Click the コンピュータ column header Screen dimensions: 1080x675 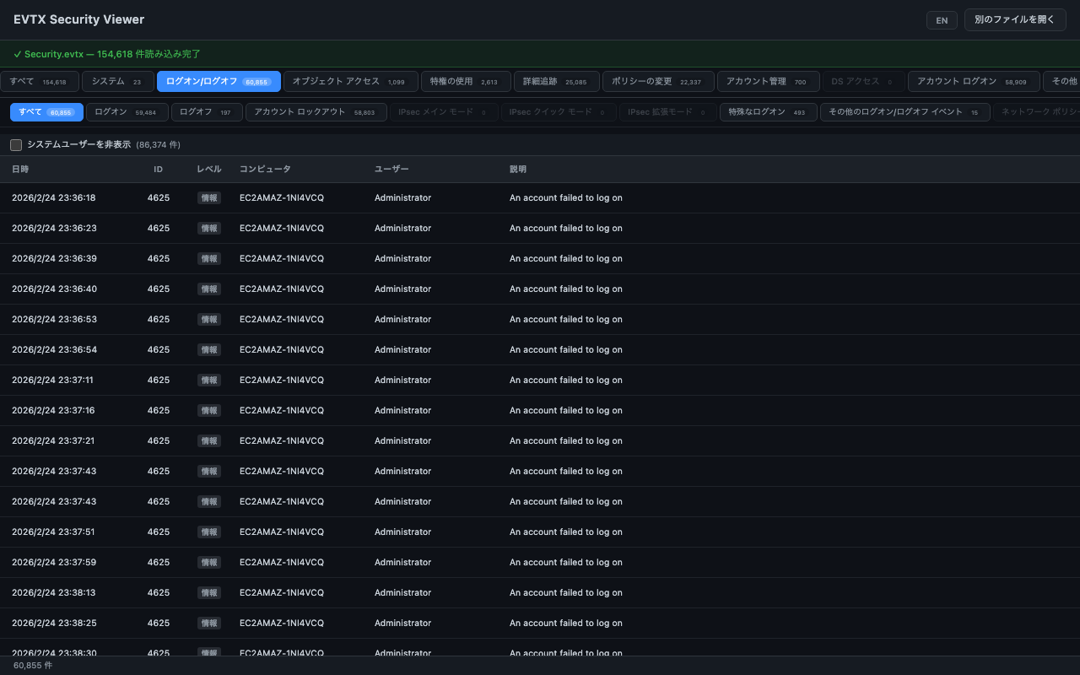[x=265, y=170]
